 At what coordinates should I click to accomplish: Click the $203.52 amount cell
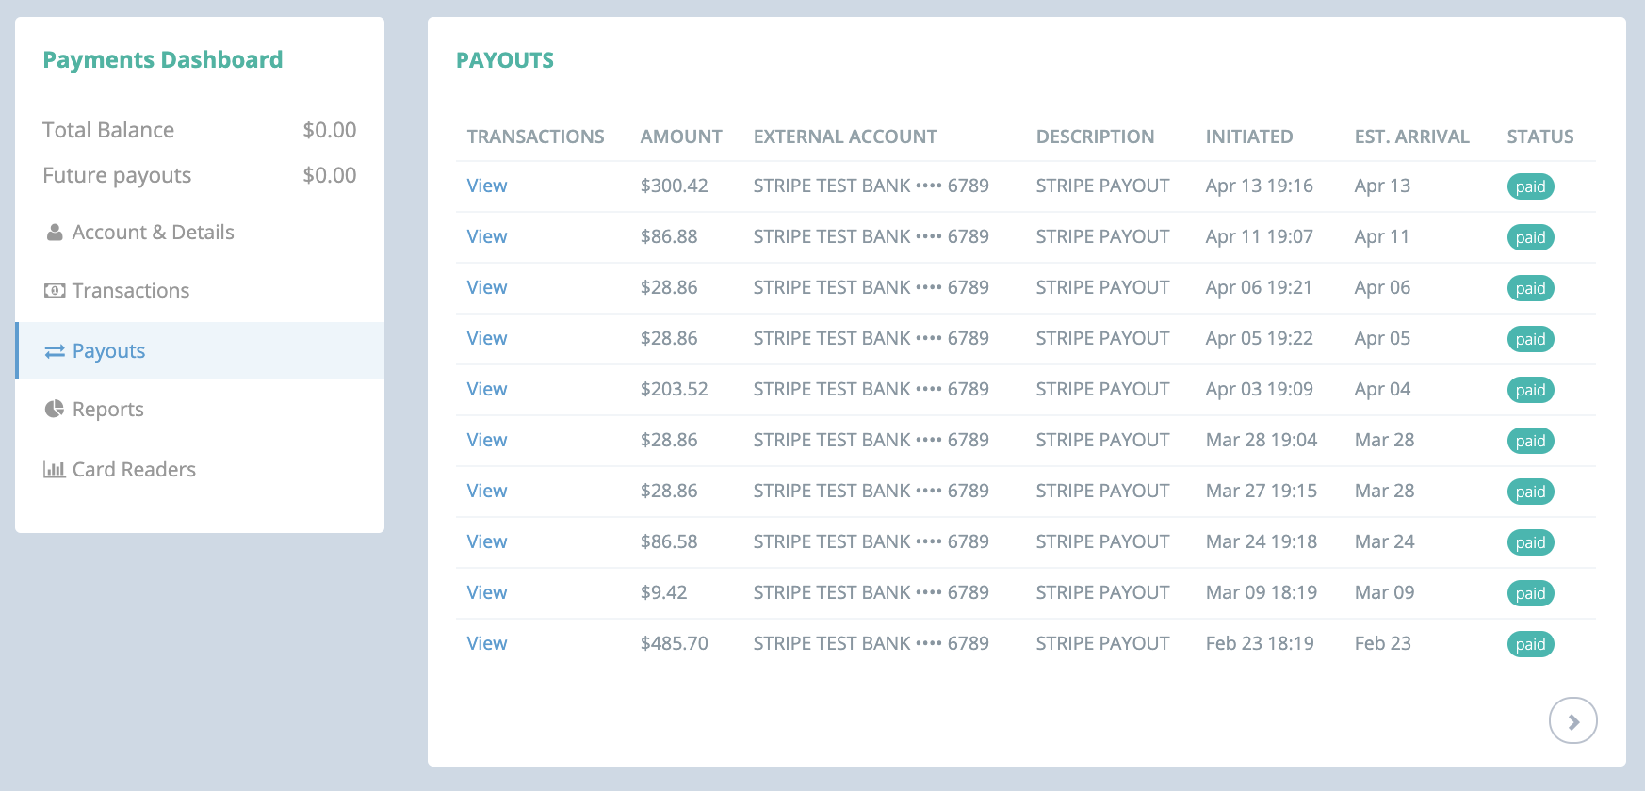[675, 389]
